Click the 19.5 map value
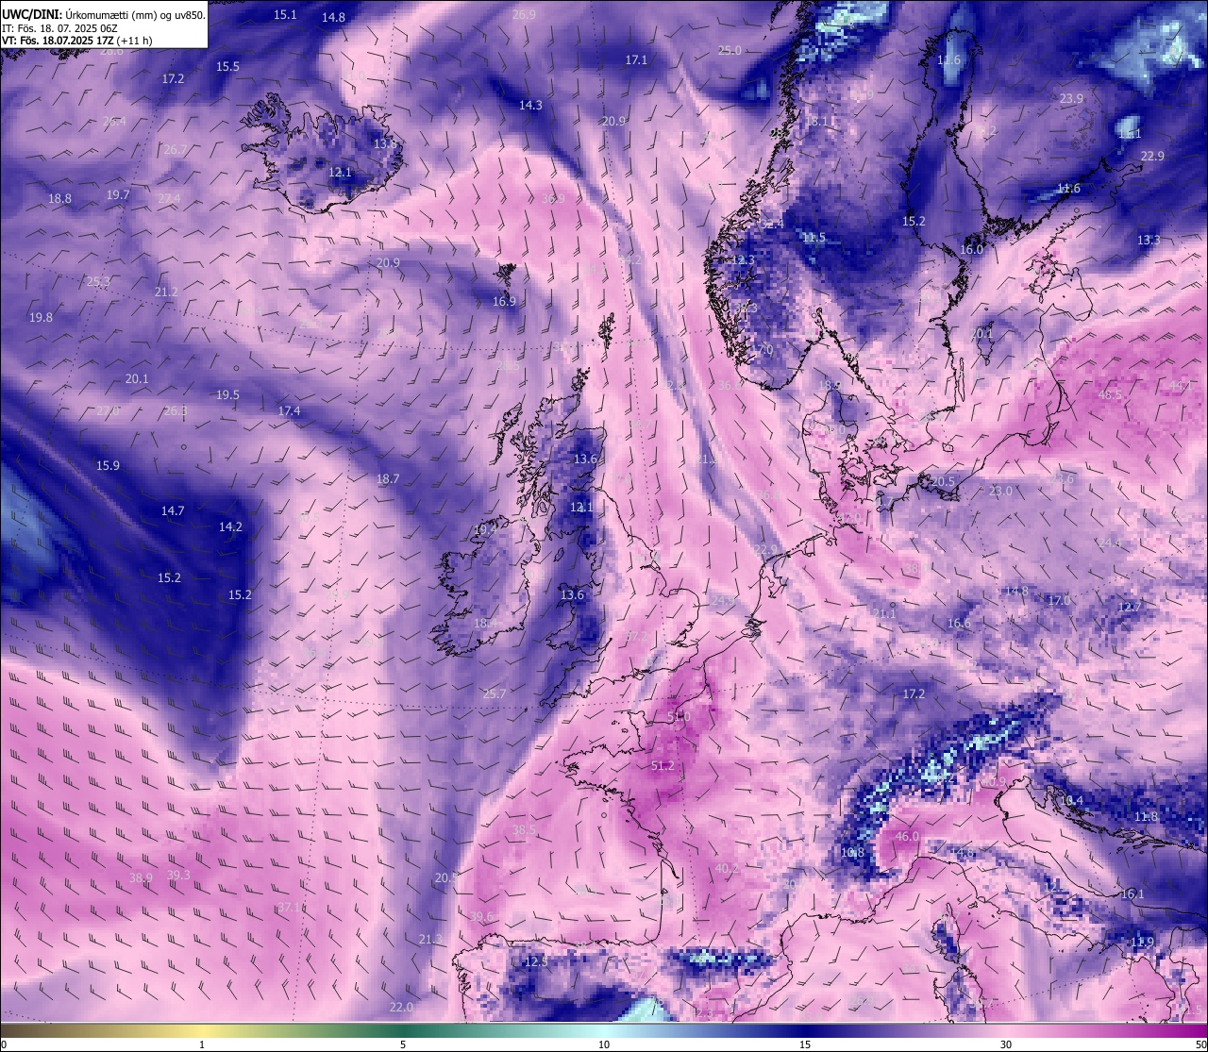Viewport: 1208px width, 1052px height. click(227, 394)
